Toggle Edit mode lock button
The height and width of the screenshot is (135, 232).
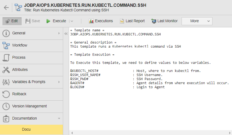click(x=12, y=21)
